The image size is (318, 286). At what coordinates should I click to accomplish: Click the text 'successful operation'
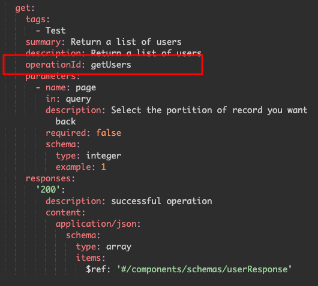click(x=161, y=201)
